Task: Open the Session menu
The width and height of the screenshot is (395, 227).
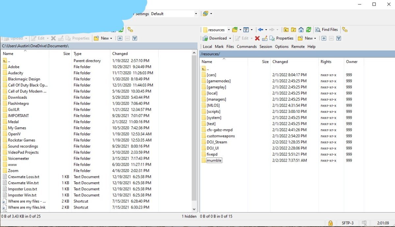Action: point(266,47)
